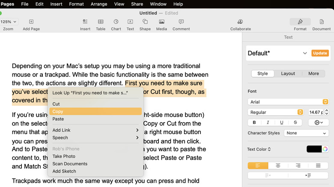The height and width of the screenshot is (187, 334).
Task: Switch to the Layout tab
Action: click(288, 73)
